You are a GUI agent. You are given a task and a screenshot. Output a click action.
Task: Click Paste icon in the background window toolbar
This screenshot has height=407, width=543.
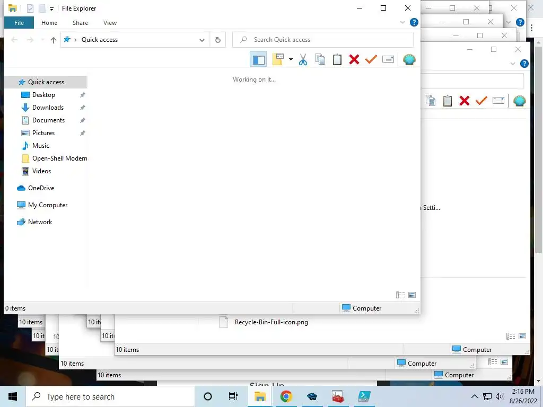(448, 101)
